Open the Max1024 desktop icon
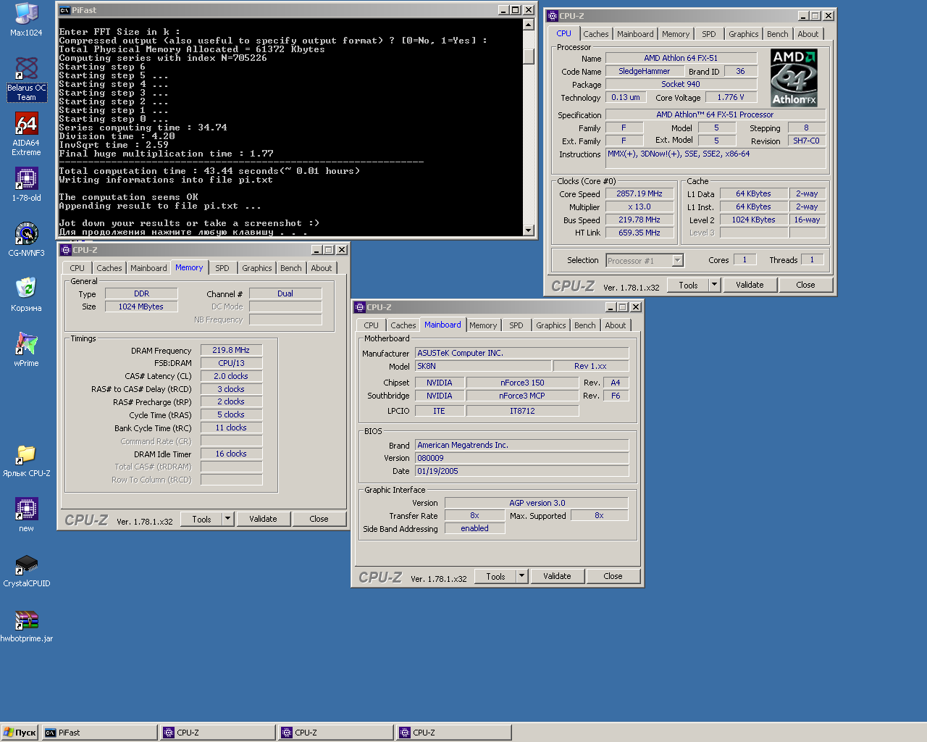This screenshot has width=927, height=742. pyautogui.click(x=26, y=20)
